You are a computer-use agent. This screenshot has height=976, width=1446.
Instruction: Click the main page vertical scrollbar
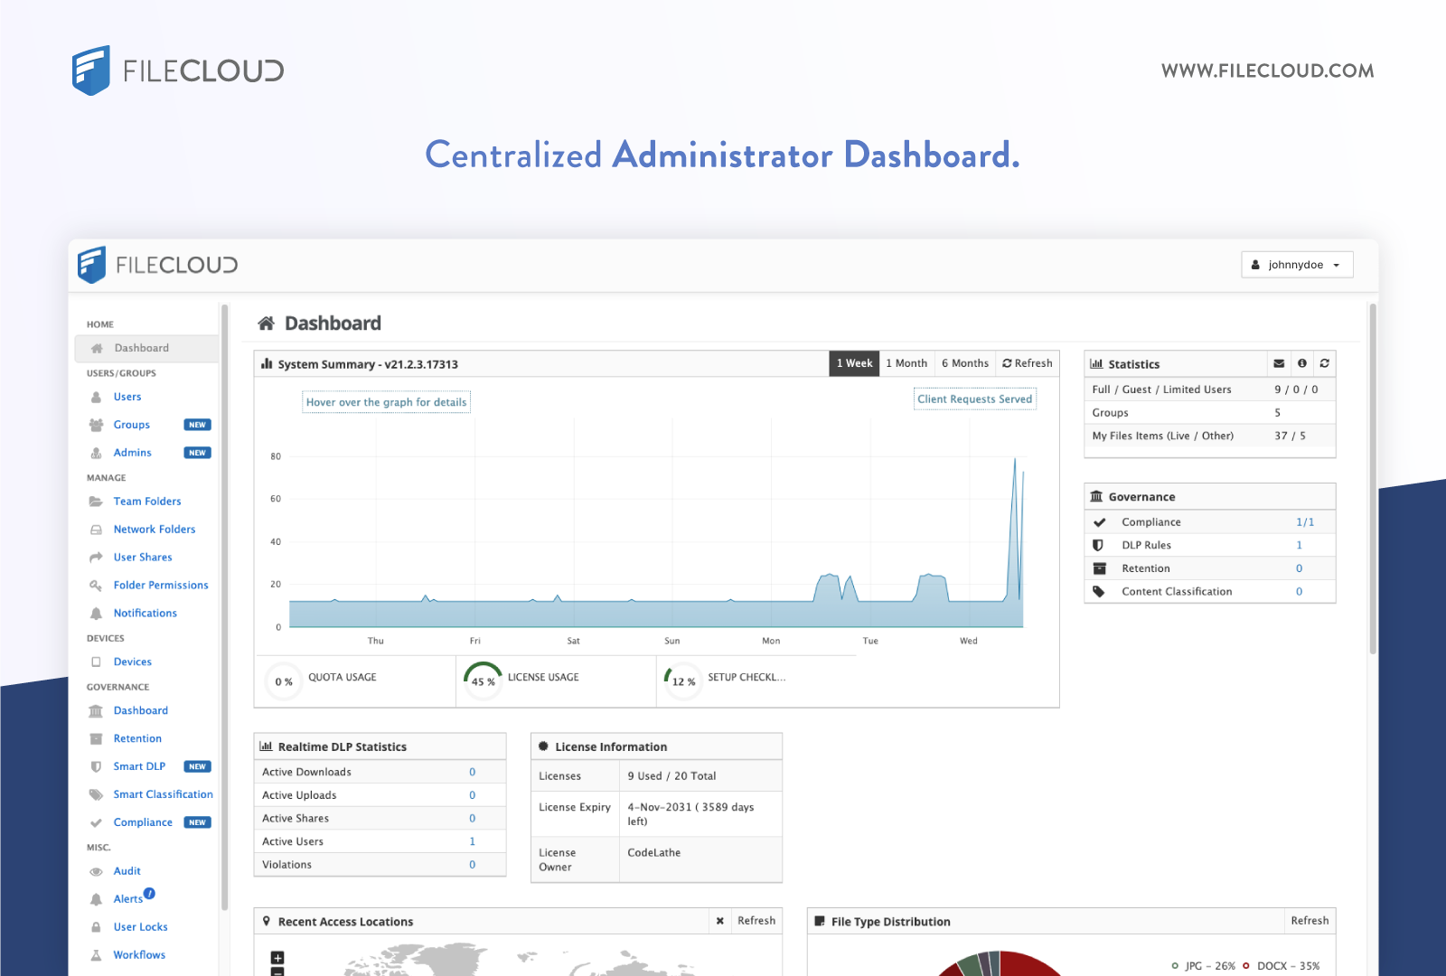(1373, 479)
